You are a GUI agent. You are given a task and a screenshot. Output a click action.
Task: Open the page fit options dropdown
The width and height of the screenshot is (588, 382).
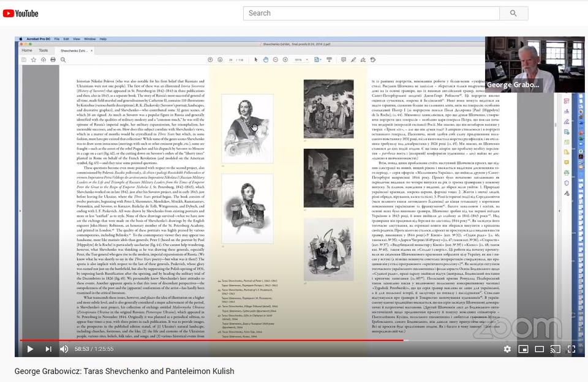[318, 59]
